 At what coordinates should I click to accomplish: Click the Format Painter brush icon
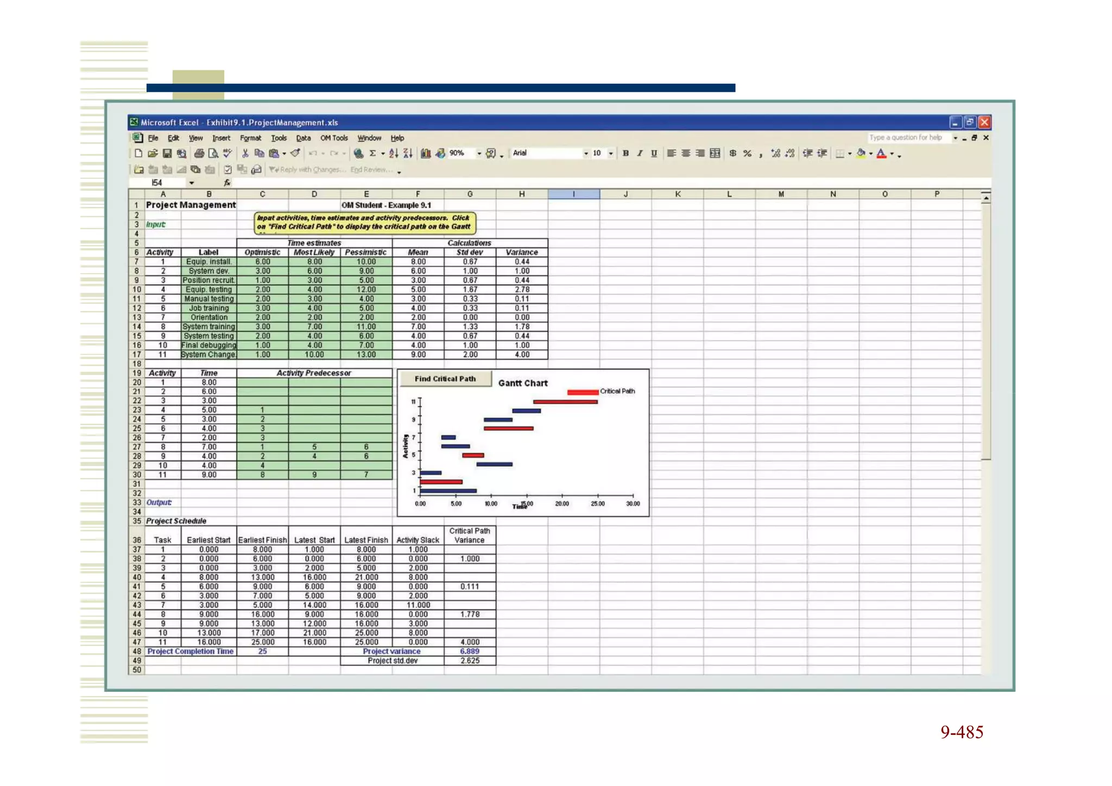[295, 154]
